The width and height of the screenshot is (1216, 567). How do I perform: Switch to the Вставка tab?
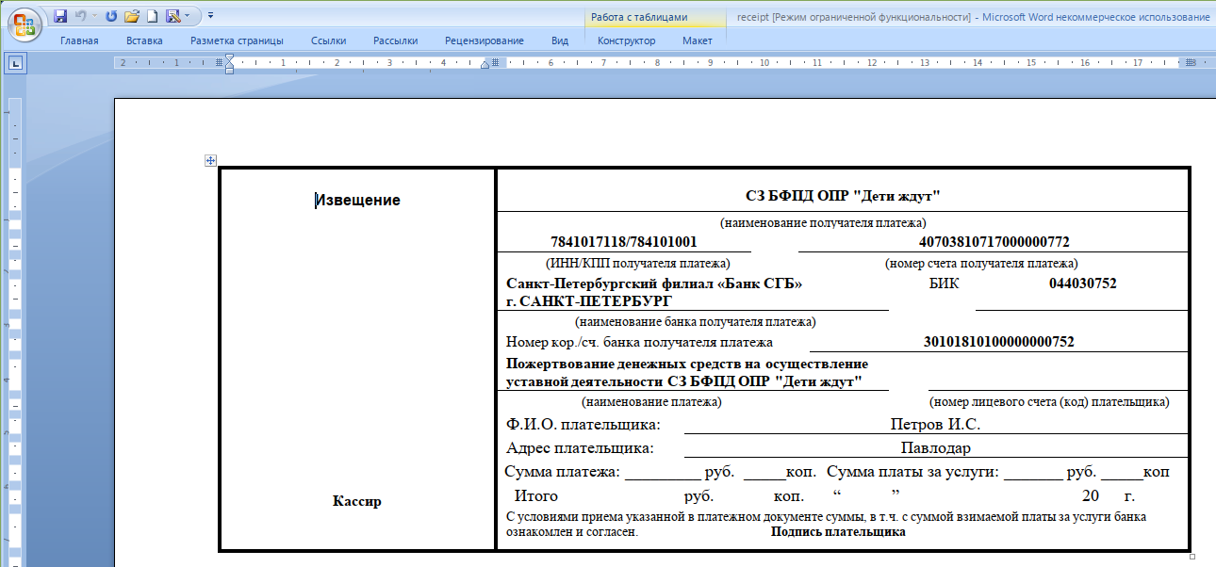[x=144, y=40]
